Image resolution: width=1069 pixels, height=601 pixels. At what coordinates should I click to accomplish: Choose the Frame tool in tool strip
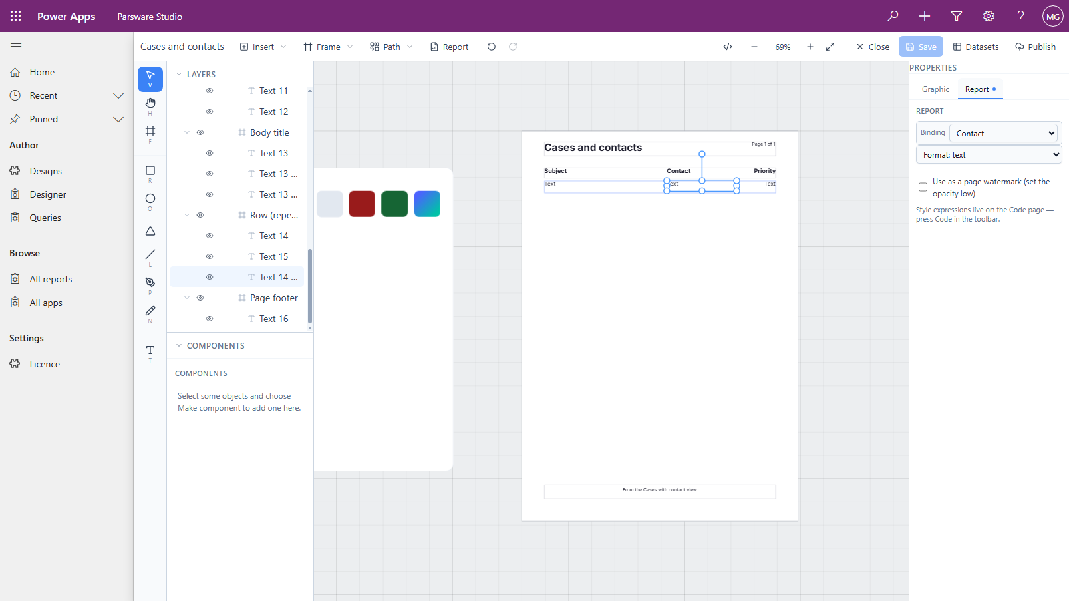click(150, 134)
